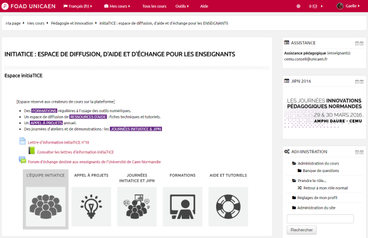Viewport: 368px width, 238px height.
Task: Click the Journées initiaTICE et JIPN icon
Action: (137, 205)
